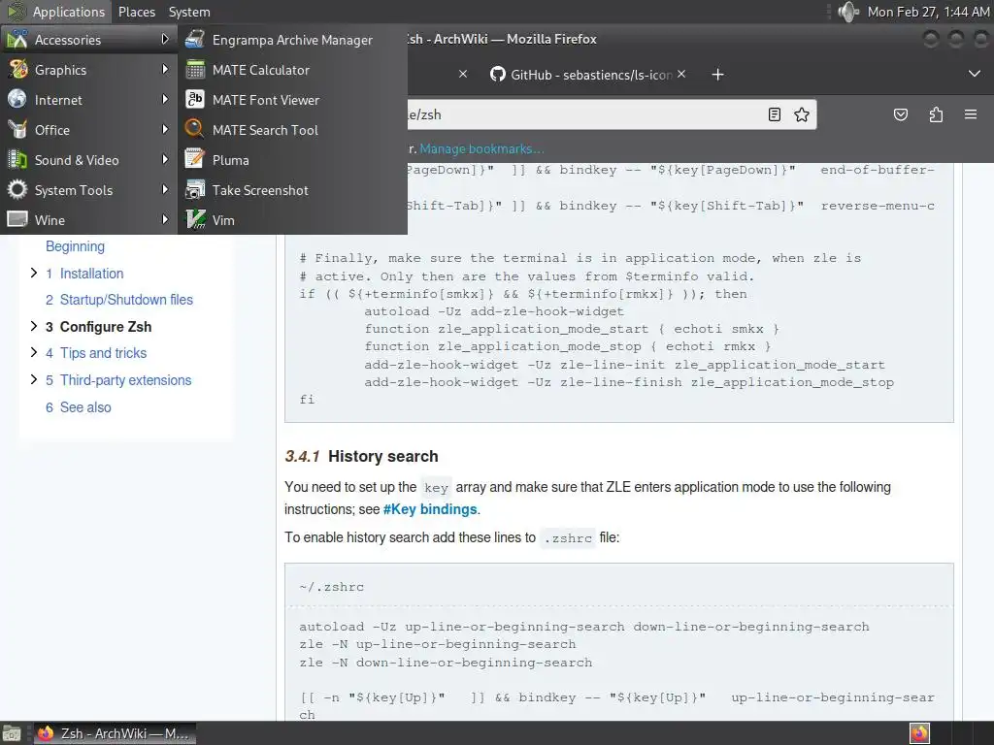Viewport: 994px width, 745px height.
Task: Select the System Tools gear icon
Action: coord(17,190)
